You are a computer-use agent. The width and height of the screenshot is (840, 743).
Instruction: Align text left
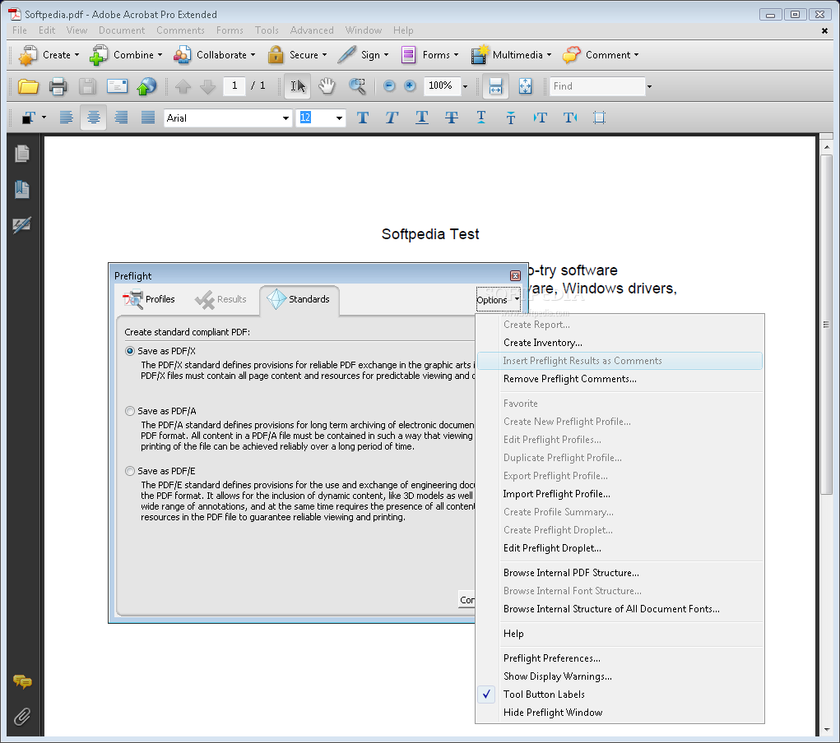pos(66,118)
